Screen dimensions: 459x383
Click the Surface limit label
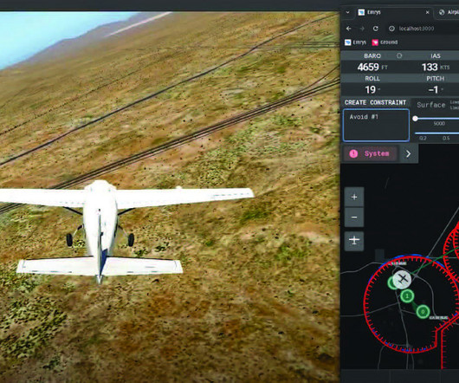point(431,105)
